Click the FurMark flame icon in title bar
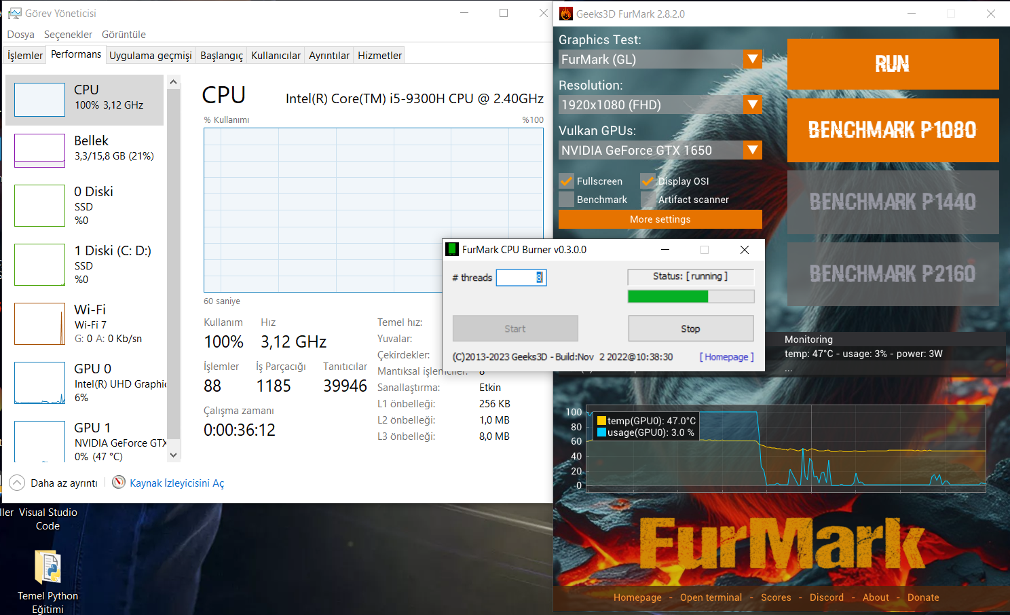This screenshot has width=1010, height=615. (x=565, y=14)
